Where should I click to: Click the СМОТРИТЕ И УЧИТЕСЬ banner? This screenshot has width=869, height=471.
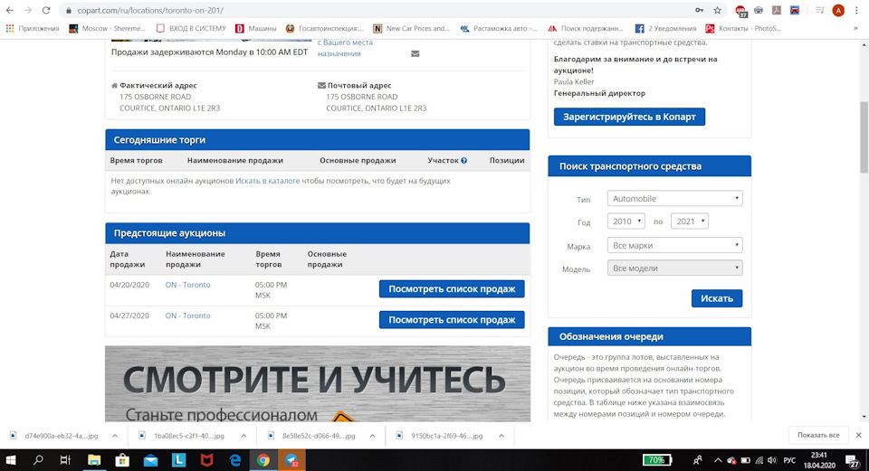click(x=318, y=384)
